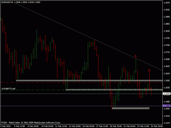Select the purple horizontal line
This screenshot has height=128, width=171.
[x=81, y=106]
